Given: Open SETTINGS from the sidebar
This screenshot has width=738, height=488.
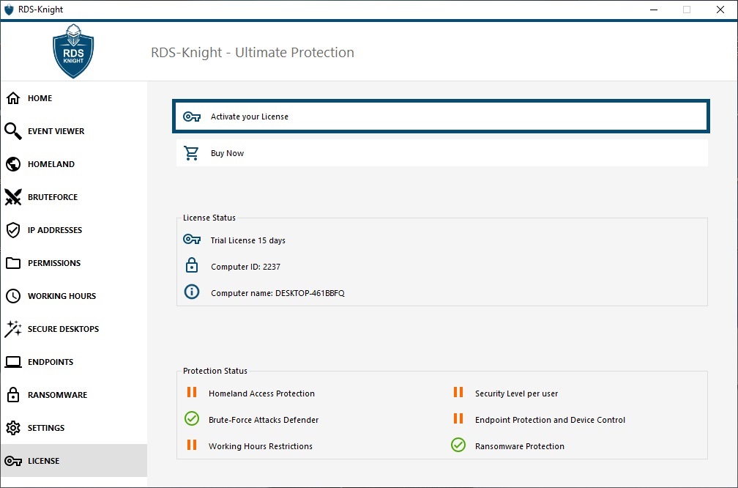Looking at the screenshot, I should 74,428.
